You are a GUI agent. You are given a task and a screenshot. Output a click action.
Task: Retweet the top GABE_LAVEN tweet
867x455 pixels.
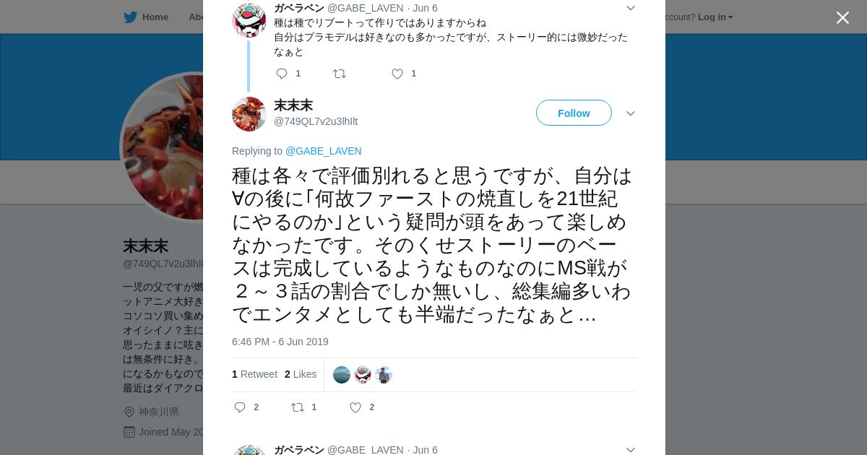click(x=340, y=74)
